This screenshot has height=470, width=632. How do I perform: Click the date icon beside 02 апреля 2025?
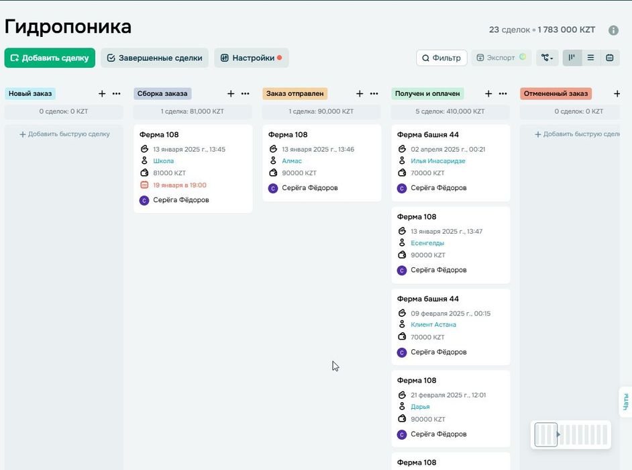(402, 149)
